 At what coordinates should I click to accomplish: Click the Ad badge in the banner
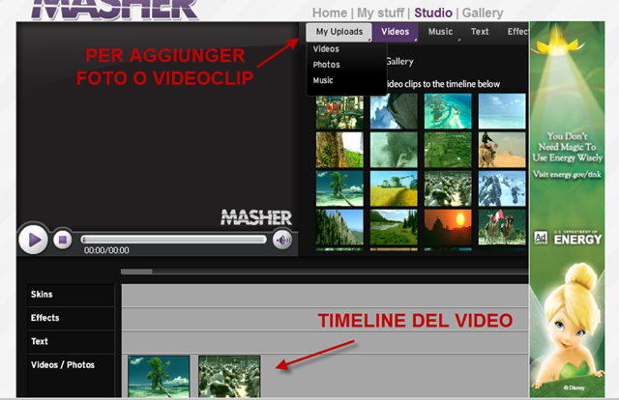tap(541, 238)
